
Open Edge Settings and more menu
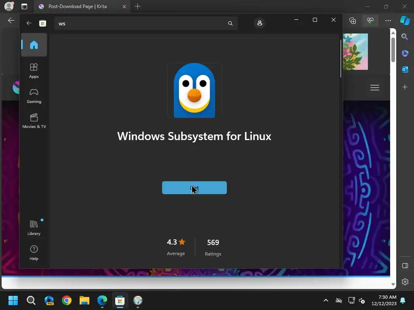(x=388, y=21)
